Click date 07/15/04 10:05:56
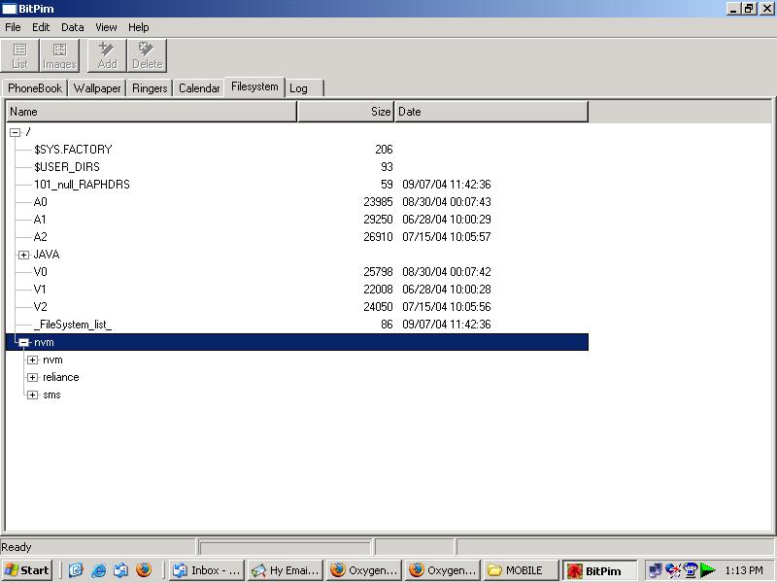This screenshot has width=777, height=583. click(x=447, y=307)
